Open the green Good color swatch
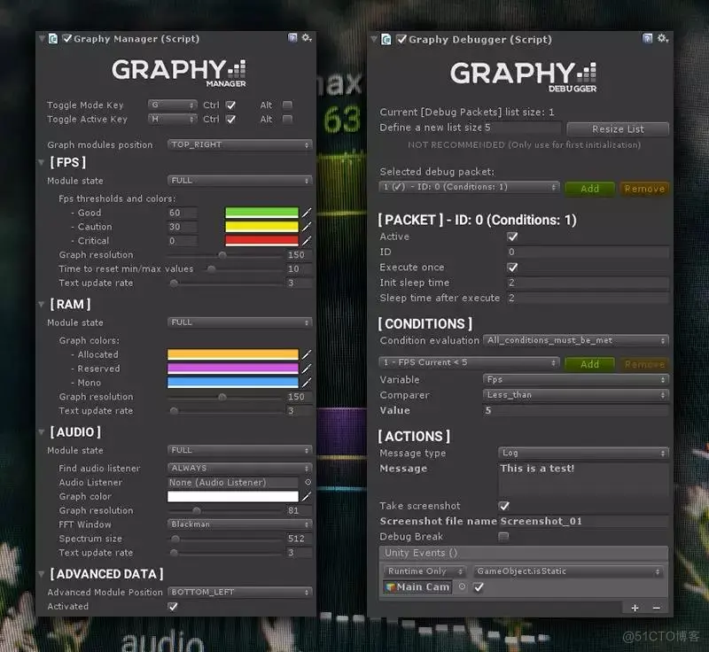The image size is (709, 652). click(261, 213)
